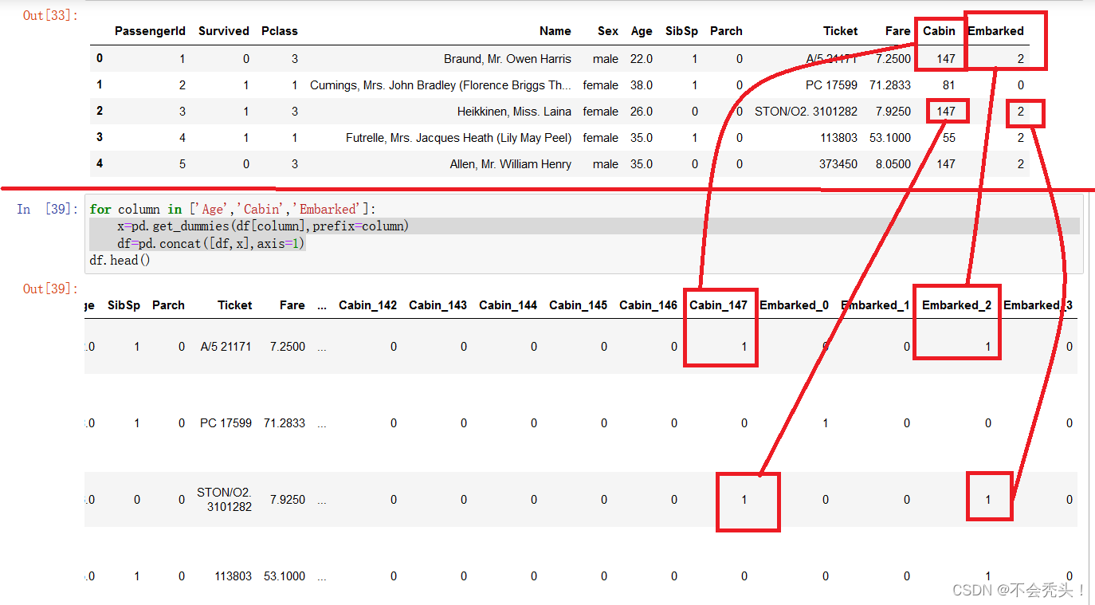1095x605 pixels.
Task: Click the code input cell In [39]
Action: tap(584, 234)
